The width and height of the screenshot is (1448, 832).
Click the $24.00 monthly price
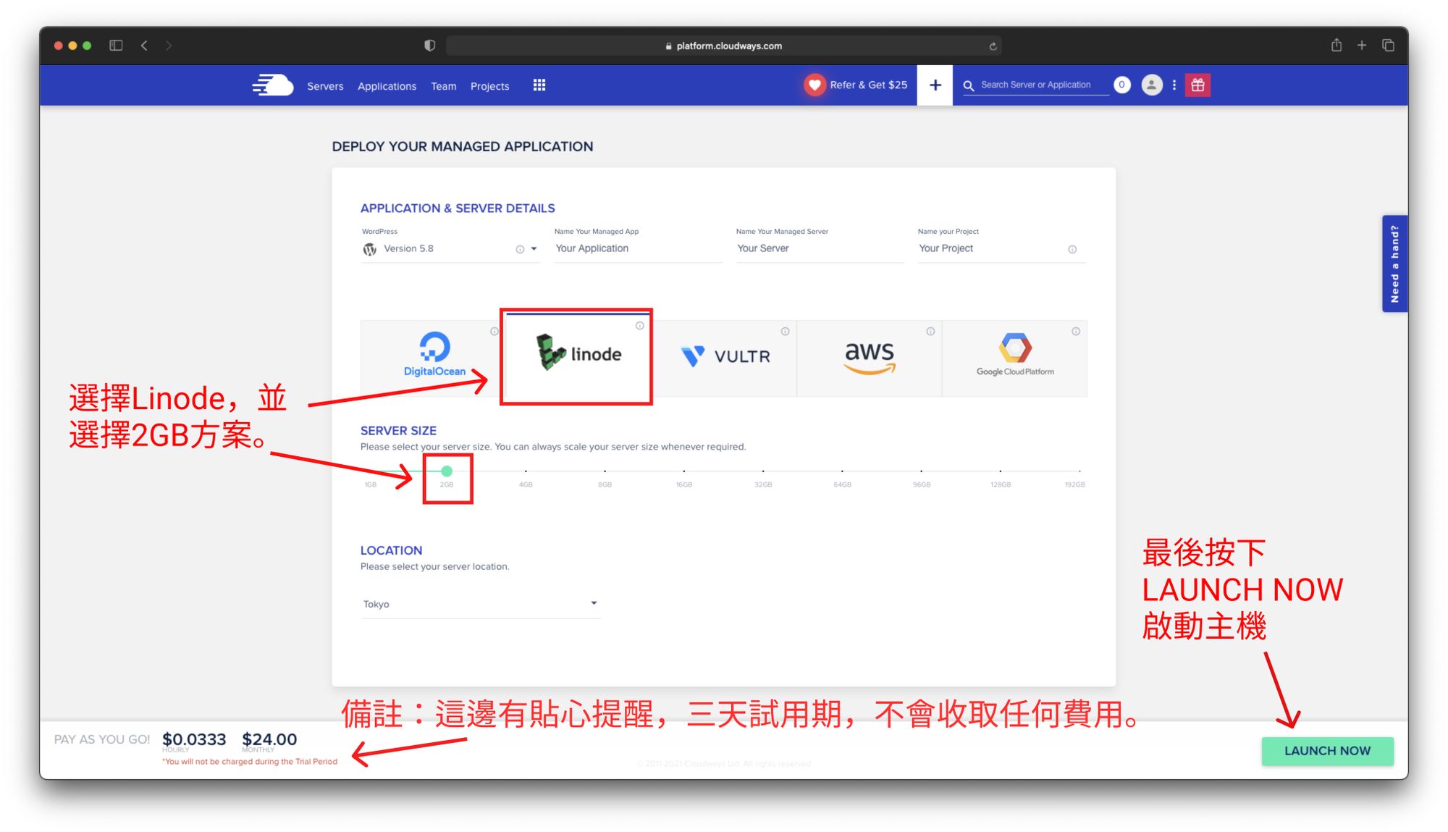coord(269,739)
